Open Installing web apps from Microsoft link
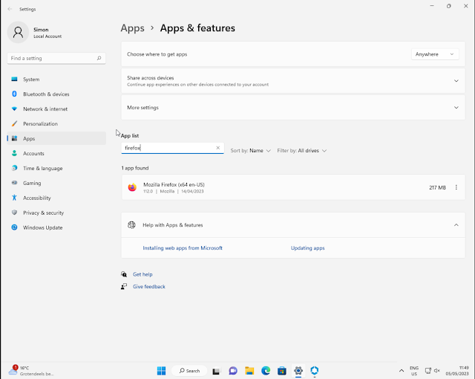The height and width of the screenshot is (379, 475). (x=183, y=248)
